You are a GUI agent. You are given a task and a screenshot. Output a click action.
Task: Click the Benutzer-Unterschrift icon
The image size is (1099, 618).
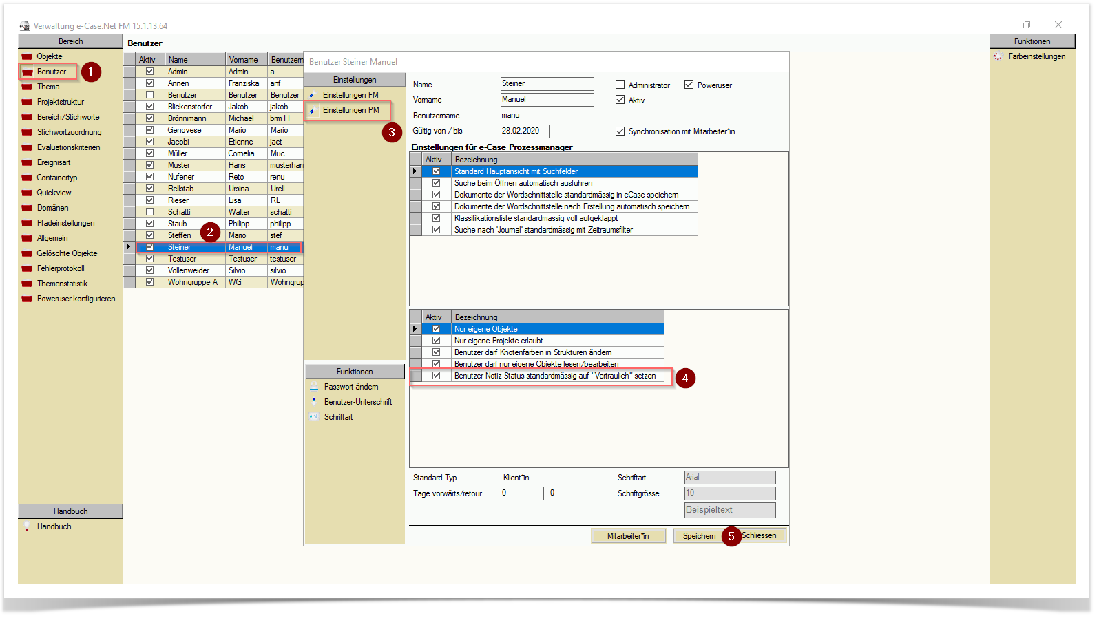click(x=313, y=402)
